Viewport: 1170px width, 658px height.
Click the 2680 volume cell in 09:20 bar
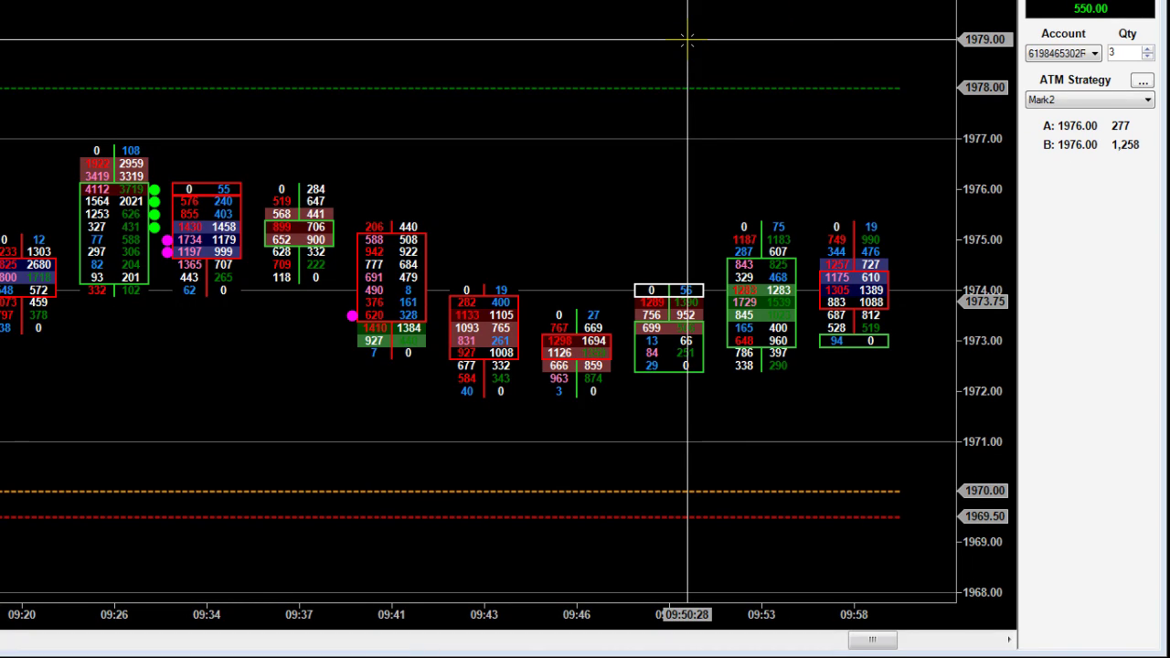click(38, 265)
